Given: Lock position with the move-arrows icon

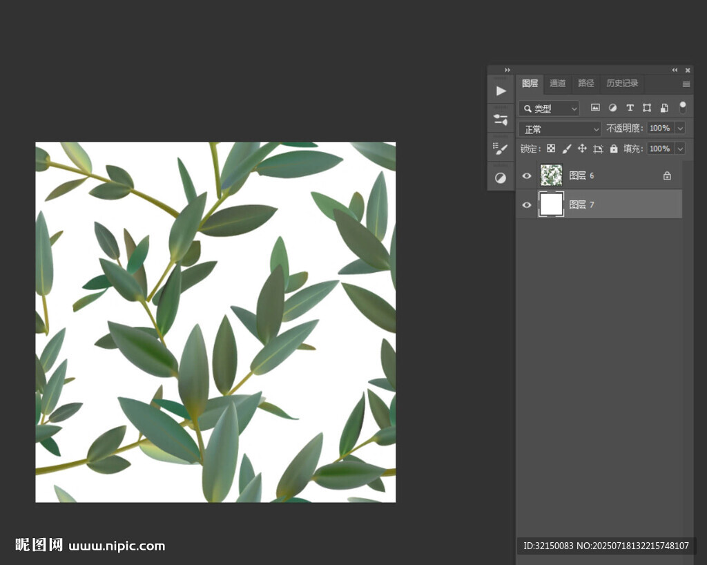Looking at the screenshot, I should point(582,149).
